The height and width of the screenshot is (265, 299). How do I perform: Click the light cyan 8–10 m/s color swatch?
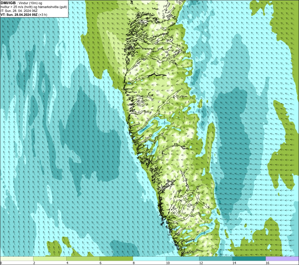point(149,258)
